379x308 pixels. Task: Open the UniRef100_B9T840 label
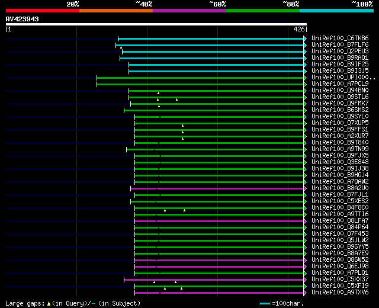click(x=340, y=143)
